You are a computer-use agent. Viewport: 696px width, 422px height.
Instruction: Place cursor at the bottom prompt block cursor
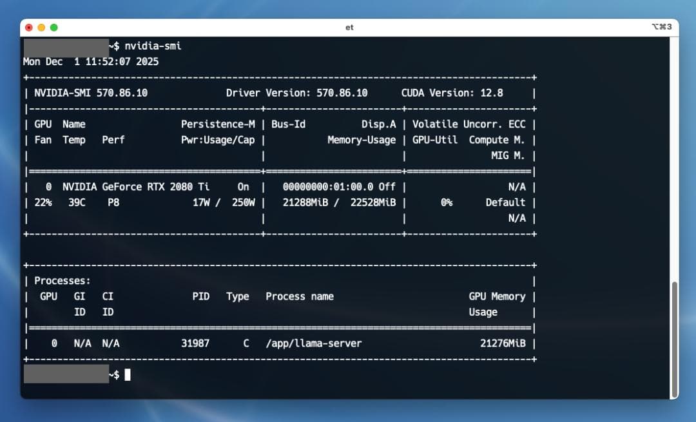(128, 375)
